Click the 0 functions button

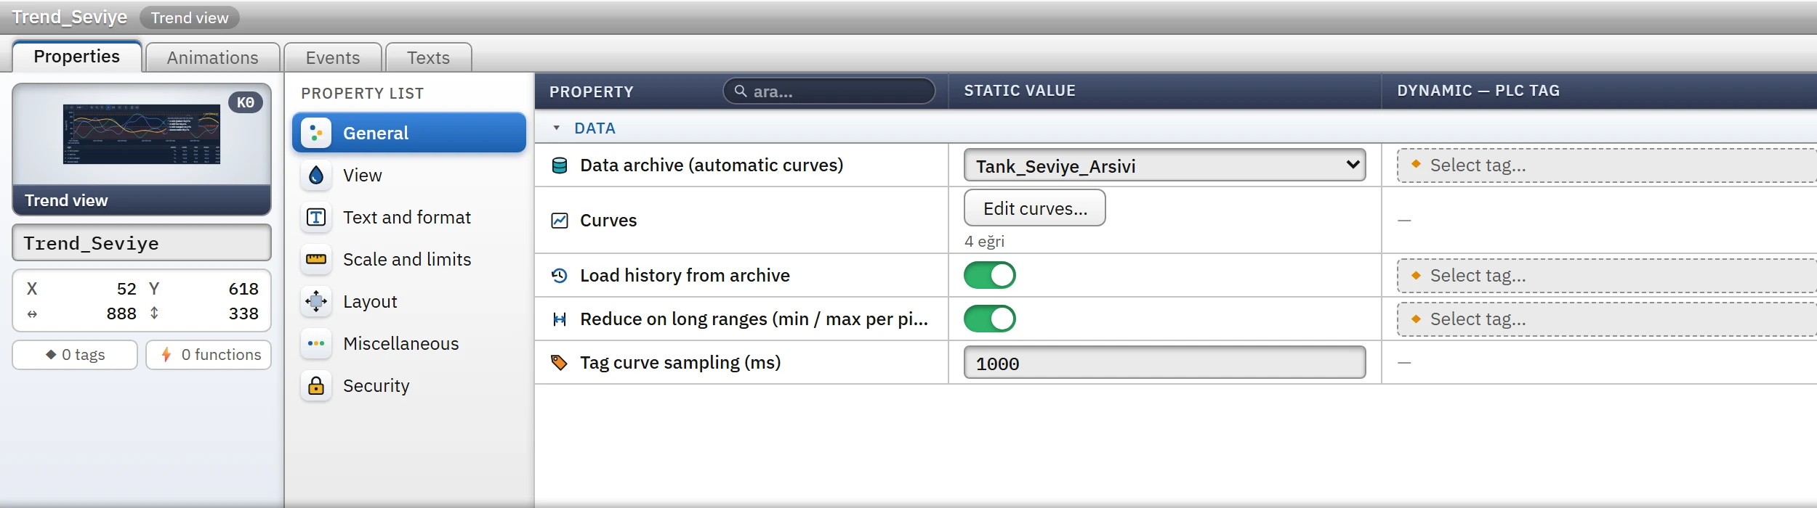pyautogui.click(x=209, y=355)
